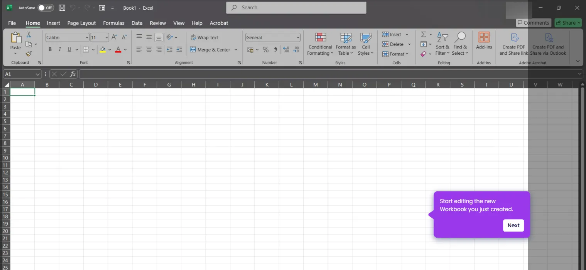Apply Italic formatting

pyautogui.click(x=59, y=50)
